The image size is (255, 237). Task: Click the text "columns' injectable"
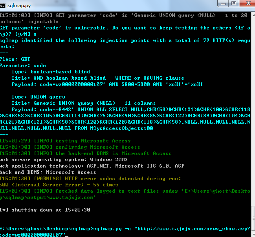tap(29, 22)
